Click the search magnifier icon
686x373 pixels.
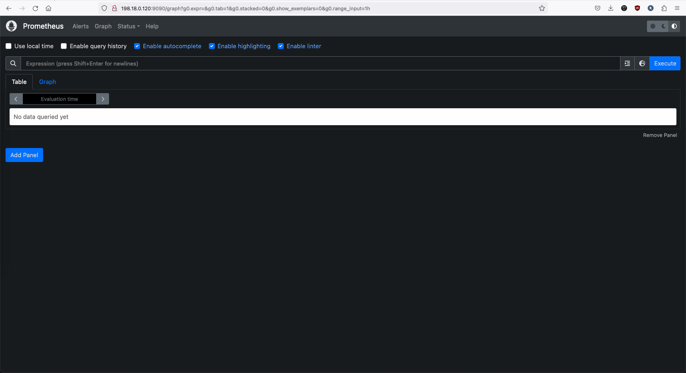pos(13,63)
